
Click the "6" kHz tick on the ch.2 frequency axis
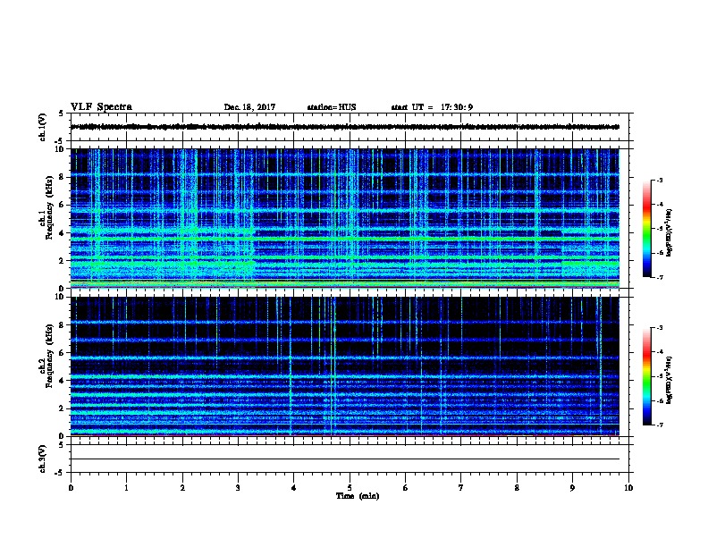click(62, 352)
